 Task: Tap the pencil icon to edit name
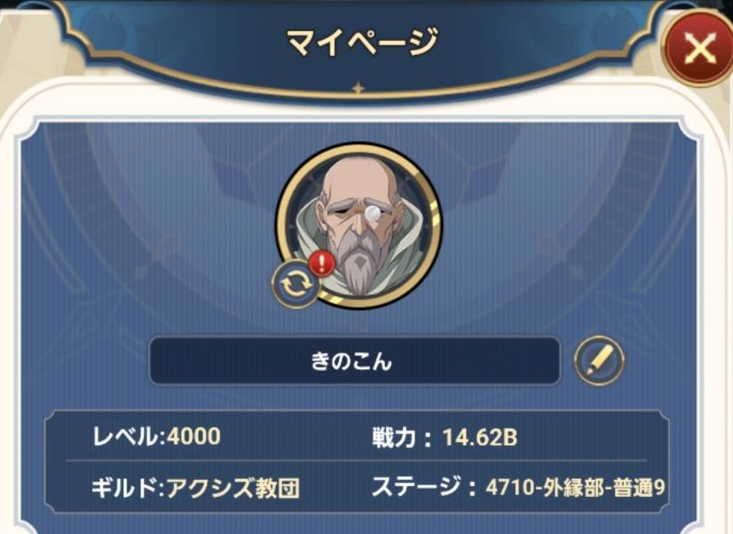(x=599, y=361)
